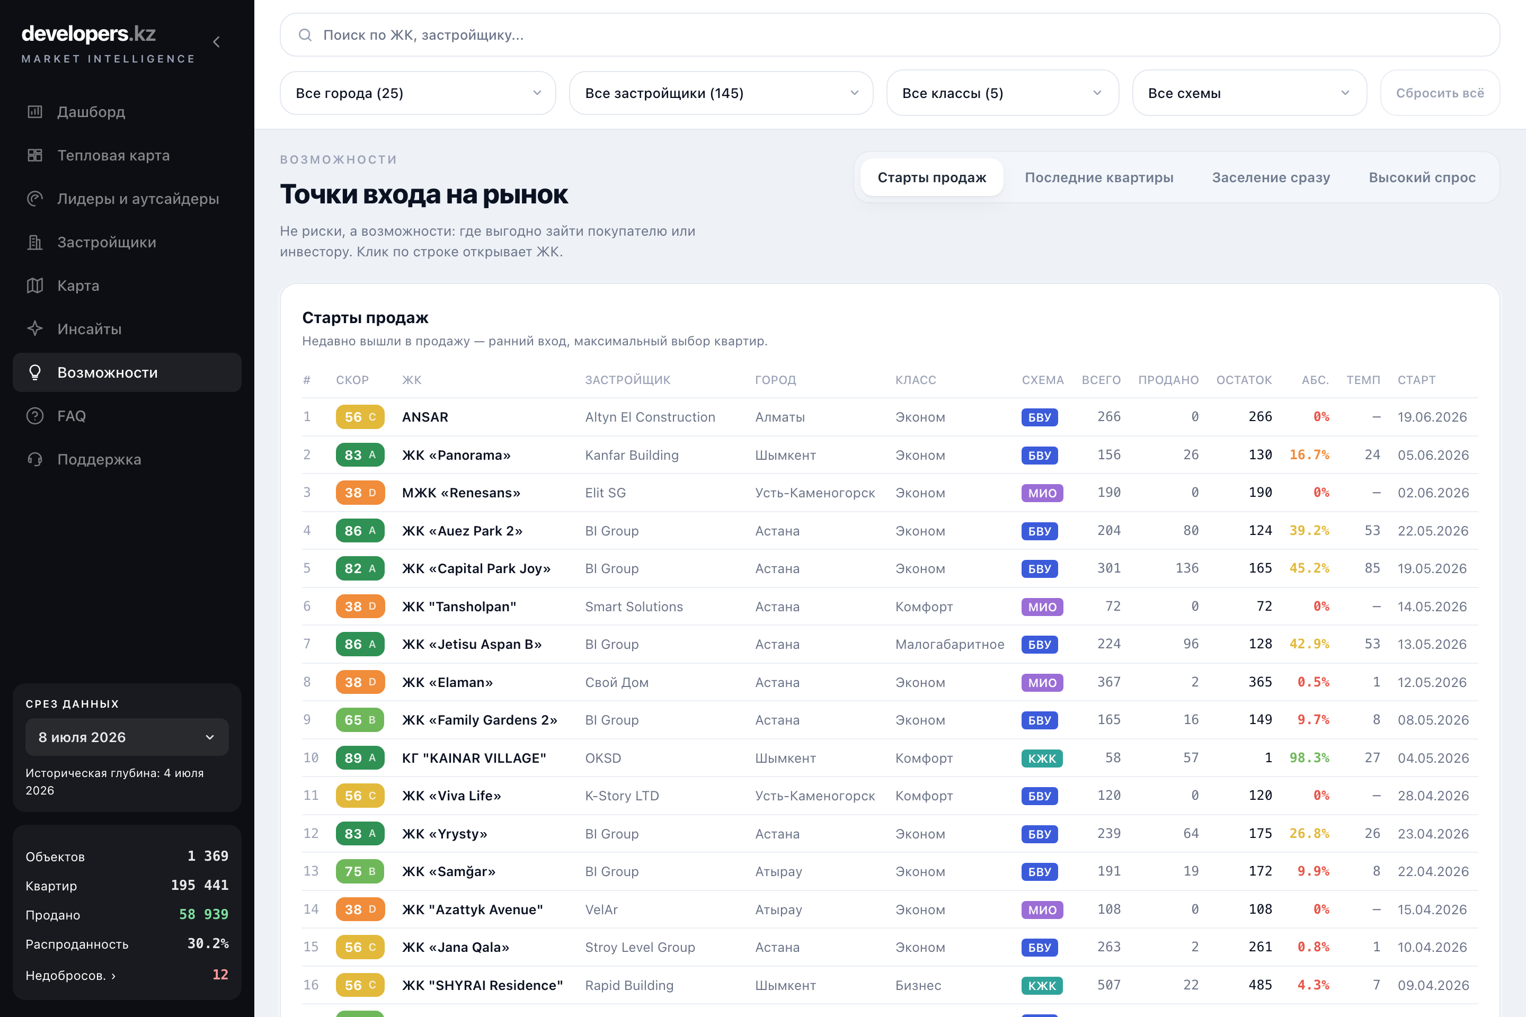Screen dimensions: 1526x1017
Task: Click the КЖК badge in KAINAR VILLAGE row
Action: [1042, 758]
